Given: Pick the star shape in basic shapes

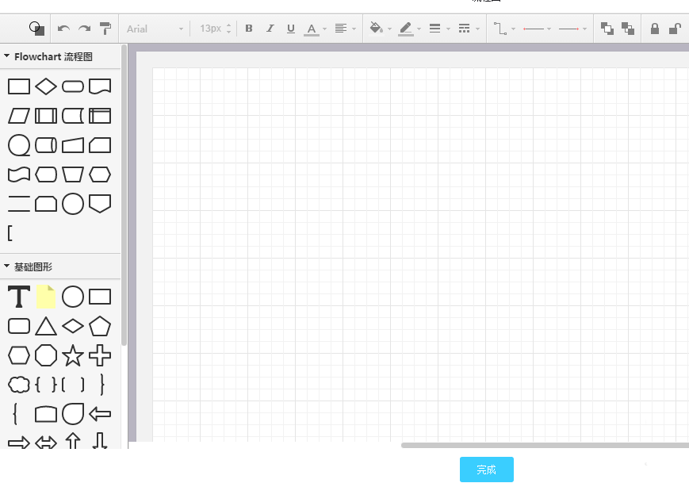Looking at the screenshot, I should pyautogui.click(x=73, y=355).
